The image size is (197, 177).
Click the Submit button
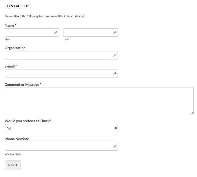tap(13, 165)
